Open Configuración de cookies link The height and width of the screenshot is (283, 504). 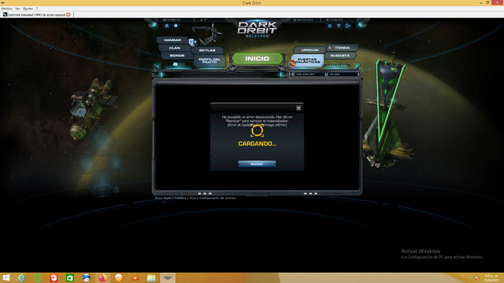click(x=217, y=198)
